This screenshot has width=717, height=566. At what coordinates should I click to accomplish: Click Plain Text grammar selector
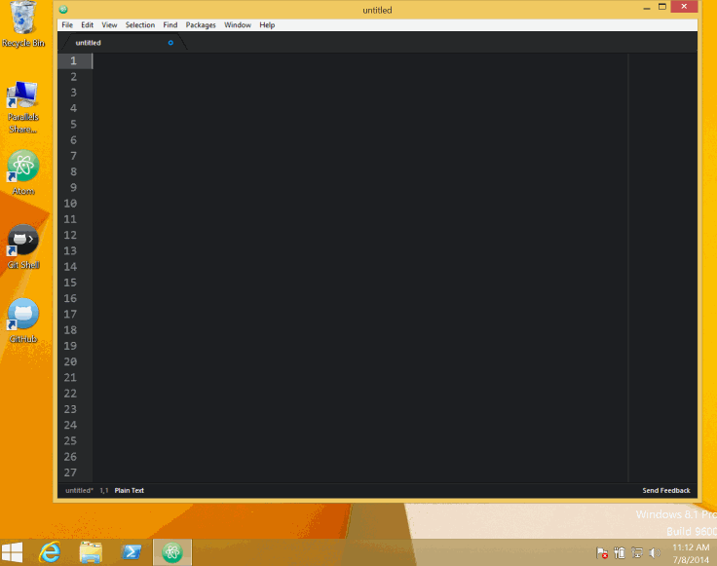[x=129, y=490]
